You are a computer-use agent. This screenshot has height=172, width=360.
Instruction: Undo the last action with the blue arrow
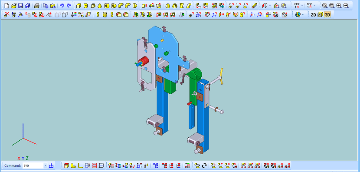coord(62,6)
